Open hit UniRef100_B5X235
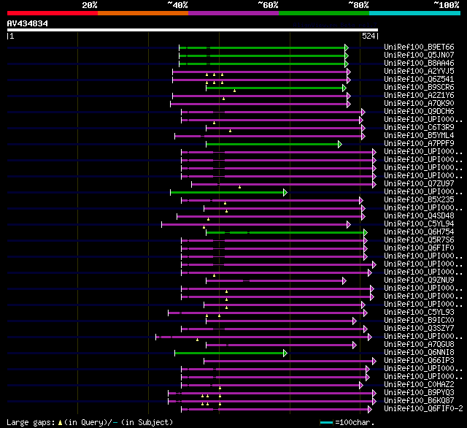 [419, 199]
